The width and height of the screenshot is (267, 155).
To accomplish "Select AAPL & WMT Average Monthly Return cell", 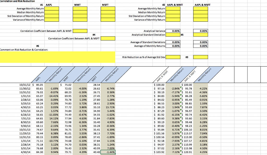I will coord(173,9).
